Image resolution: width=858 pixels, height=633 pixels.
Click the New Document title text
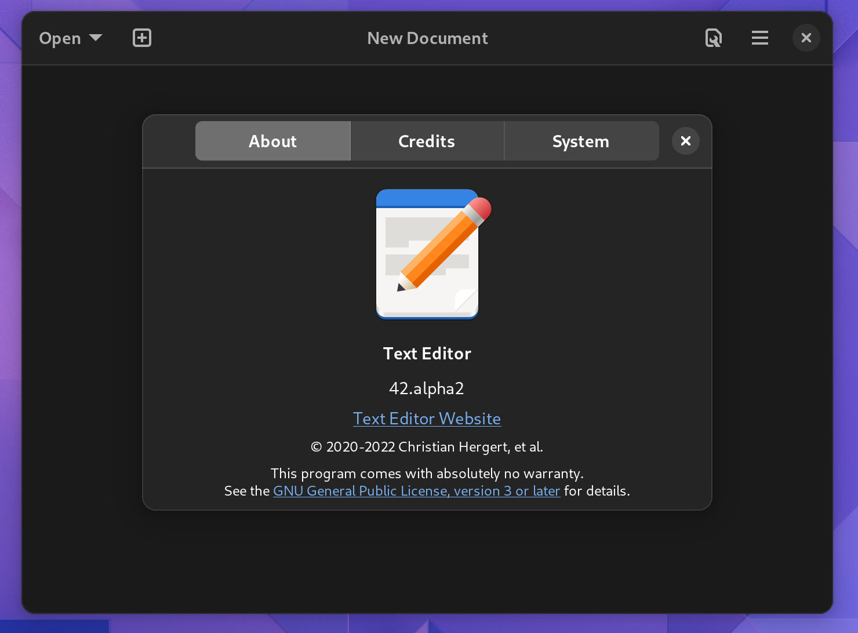(427, 38)
